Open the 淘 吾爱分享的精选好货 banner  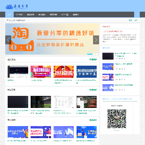52,39
